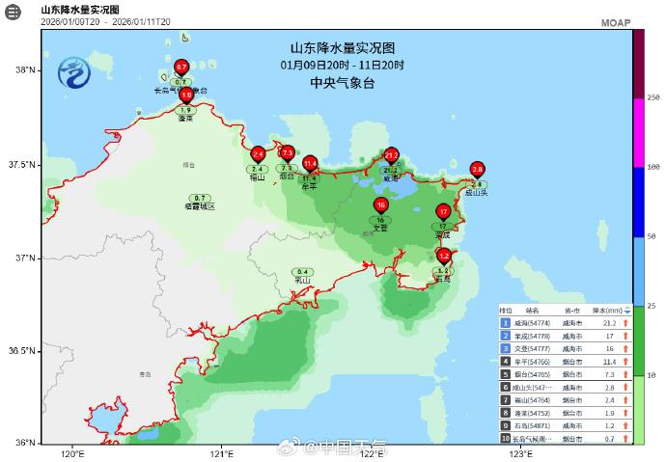Image resolution: width=666 pixels, height=462 pixels.
Task: Click red arrow in Weihai ranking row
Action: [x=625, y=323]
